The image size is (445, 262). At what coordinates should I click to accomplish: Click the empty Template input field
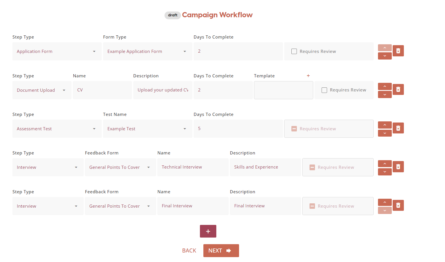point(283,90)
